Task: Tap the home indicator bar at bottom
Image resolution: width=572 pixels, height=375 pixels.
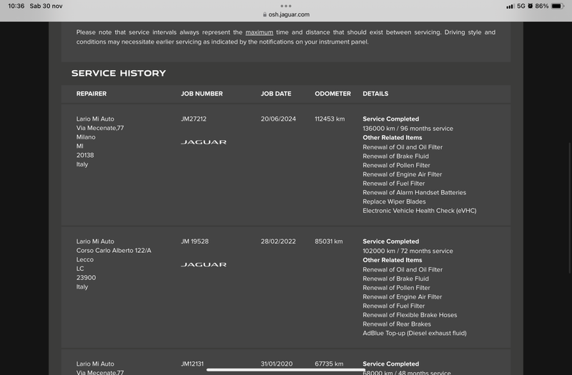Action: pyautogui.click(x=285, y=370)
